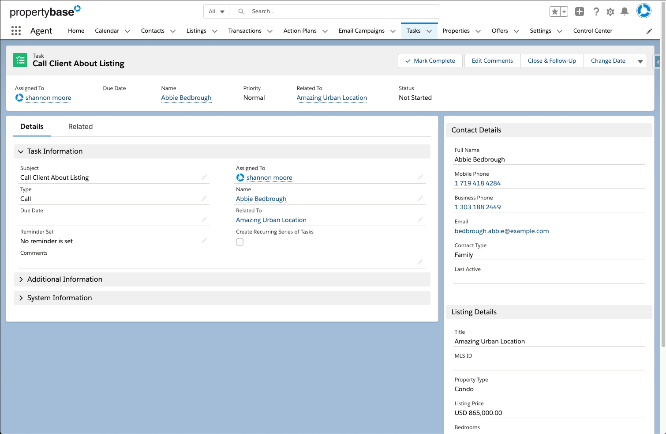Open Setup via the gear icon
Viewport: 666px width, 434px height.
(x=610, y=12)
